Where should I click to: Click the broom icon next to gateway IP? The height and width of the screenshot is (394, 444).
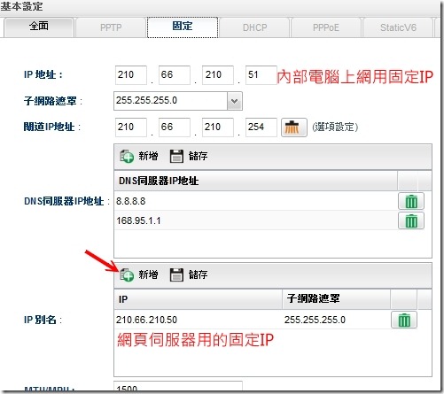point(294,127)
